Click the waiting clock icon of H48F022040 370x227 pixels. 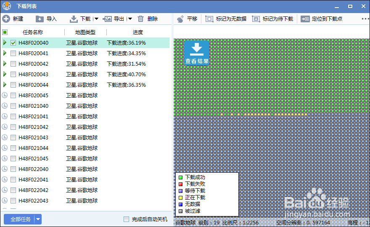click(5, 169)
